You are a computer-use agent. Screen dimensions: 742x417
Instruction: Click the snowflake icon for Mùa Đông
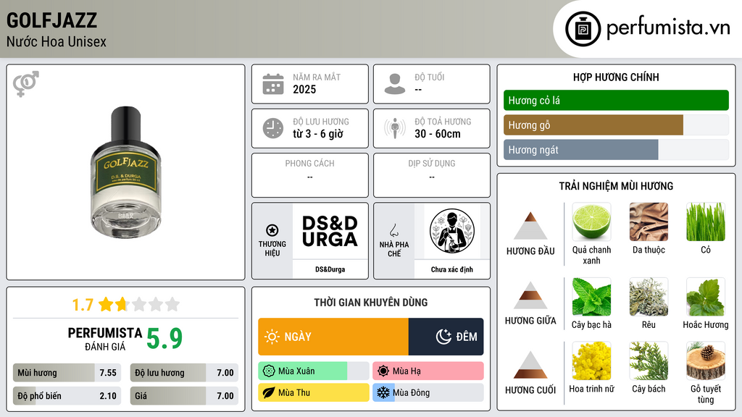tap(383, 392)
